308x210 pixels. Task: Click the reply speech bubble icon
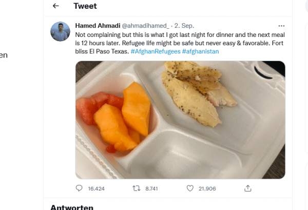(x=79, y=188)
